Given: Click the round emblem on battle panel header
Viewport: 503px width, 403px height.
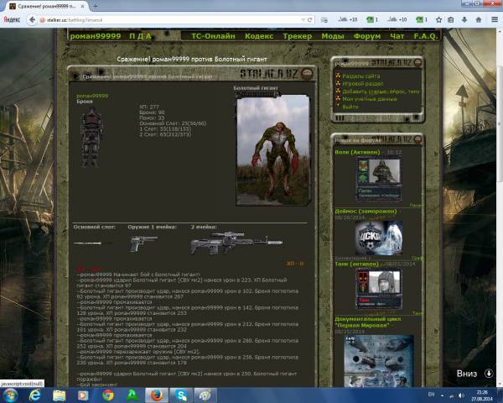Looking at the screenshot, I should click(x=308, y=74).
